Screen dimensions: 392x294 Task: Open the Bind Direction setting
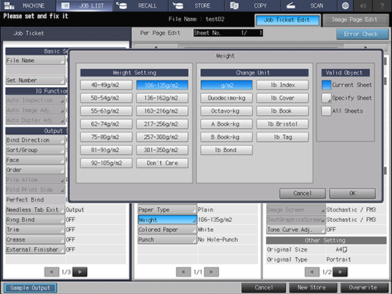point(35,140)
